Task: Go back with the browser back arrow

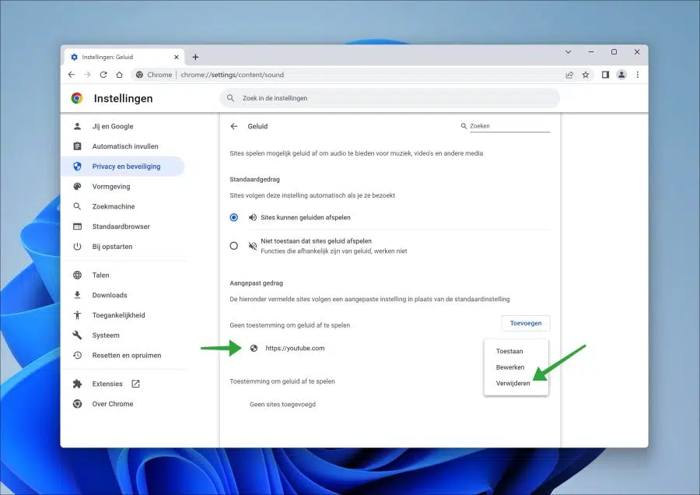Action: click(x=72, y=75)
